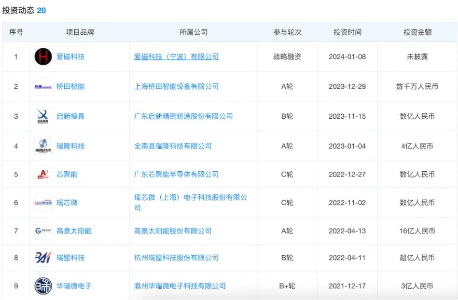Open the 高景太阳能 brand link
This screenshot has width=458, height=300.
point(74,231)
